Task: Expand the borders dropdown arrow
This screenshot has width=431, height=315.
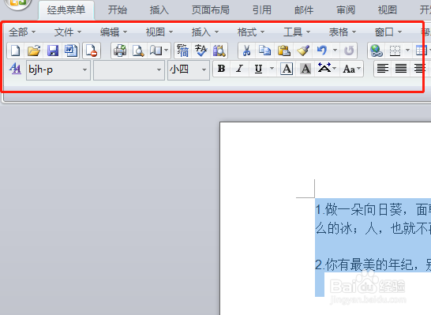Action: click(x=407, y=51)
